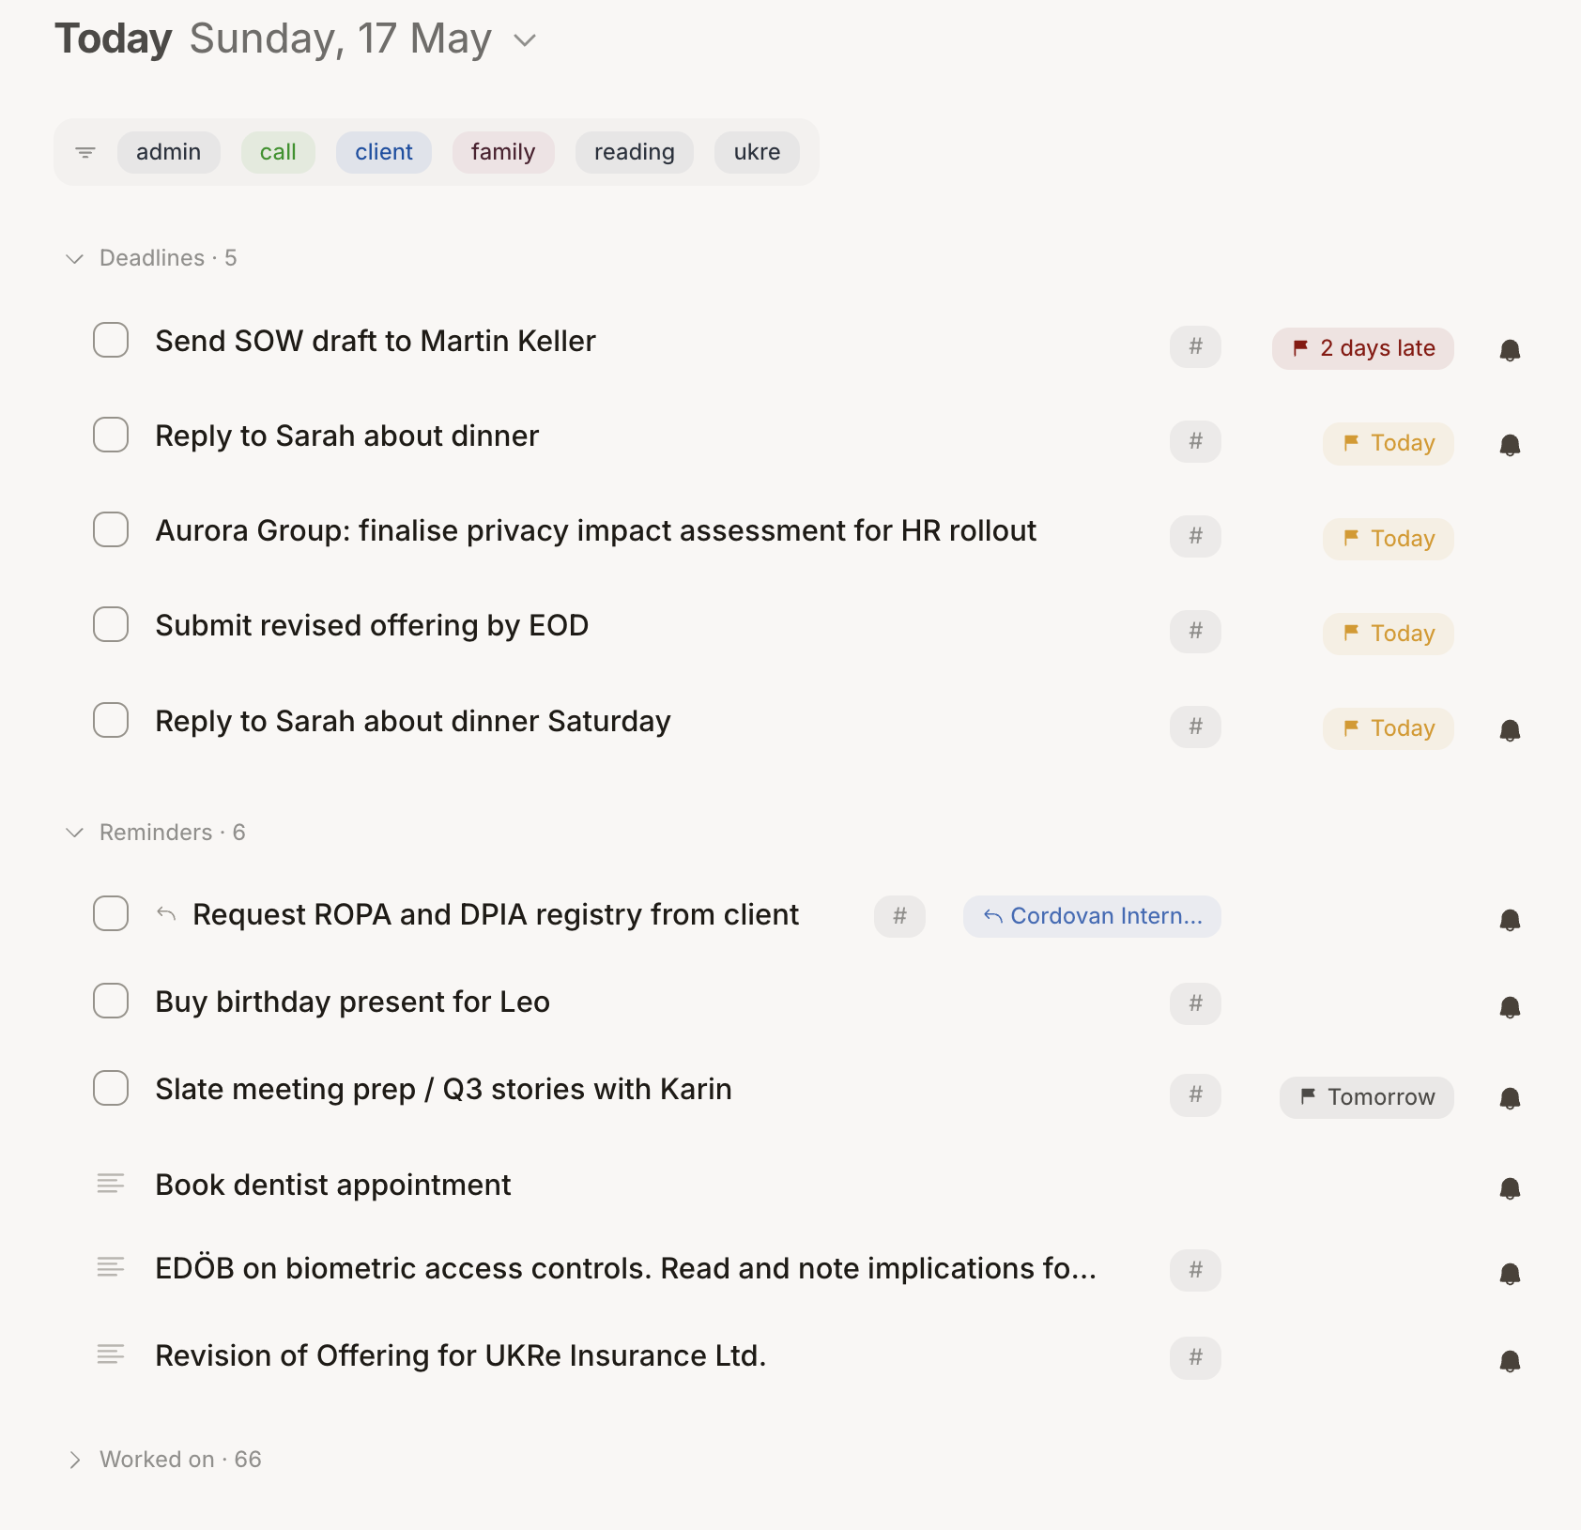The image size is (1581, 1530).
Task: Filter by the ukre tag
Action: pos(758,152)
